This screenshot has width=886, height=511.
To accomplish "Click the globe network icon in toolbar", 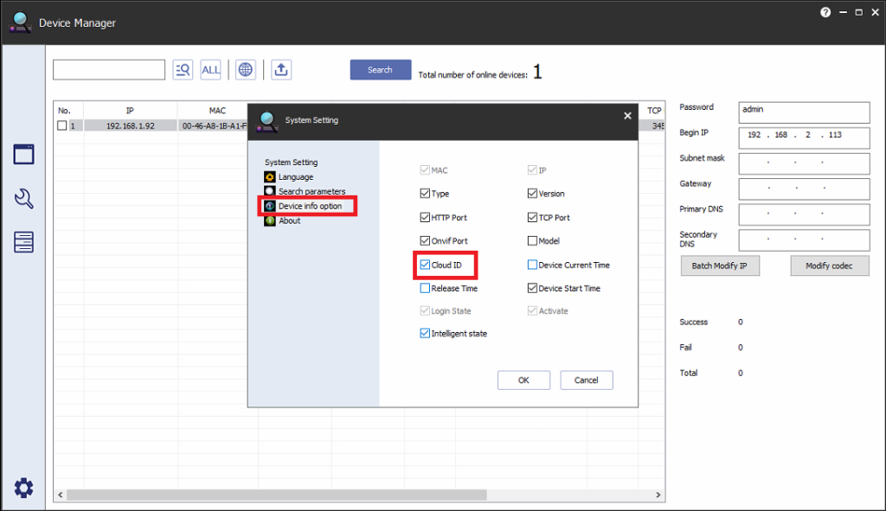I will click(246, 70).
